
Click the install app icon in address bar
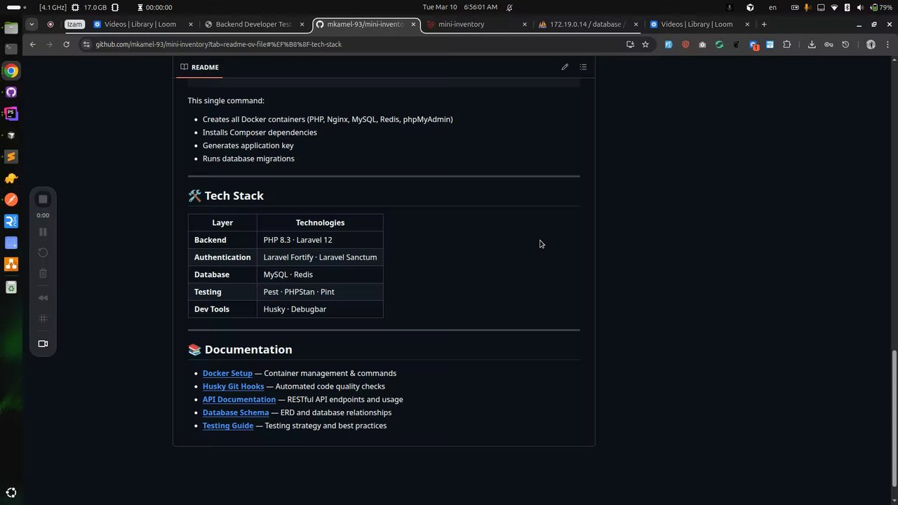[630, 44]
